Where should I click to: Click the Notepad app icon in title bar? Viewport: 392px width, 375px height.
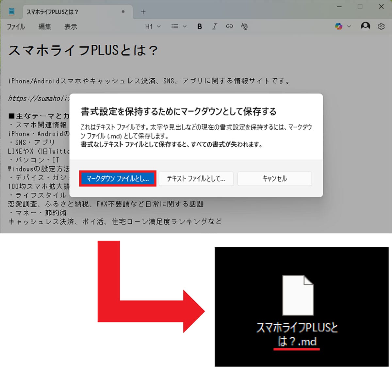(x=12, y=12)
